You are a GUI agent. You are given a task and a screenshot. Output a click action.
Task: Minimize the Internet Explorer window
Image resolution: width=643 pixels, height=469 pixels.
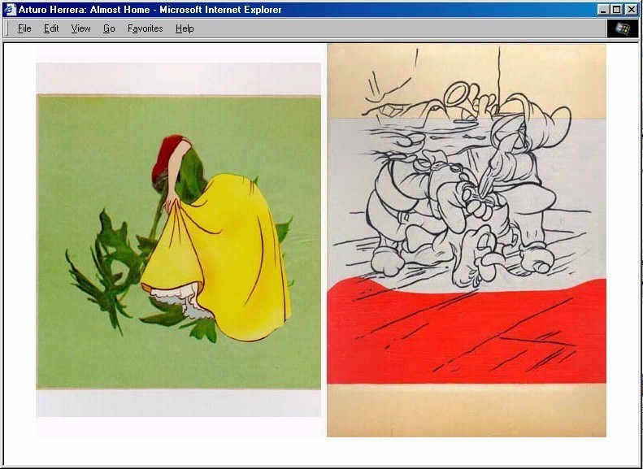click(x=603, y=10)
